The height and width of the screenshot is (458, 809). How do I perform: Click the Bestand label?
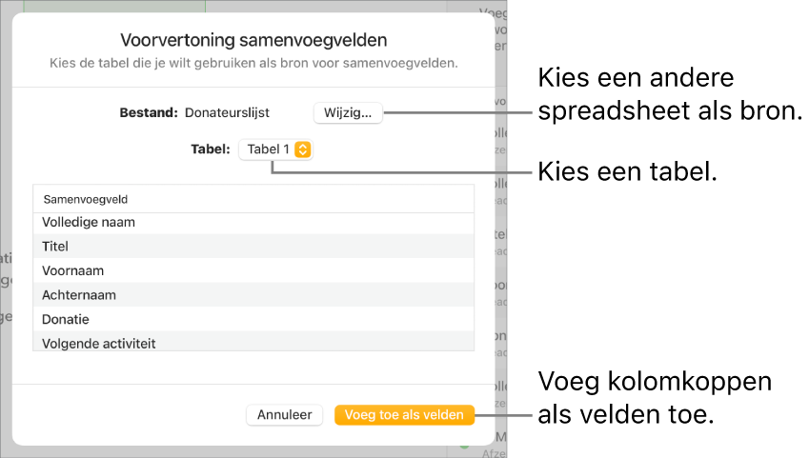tap(149, 112)
